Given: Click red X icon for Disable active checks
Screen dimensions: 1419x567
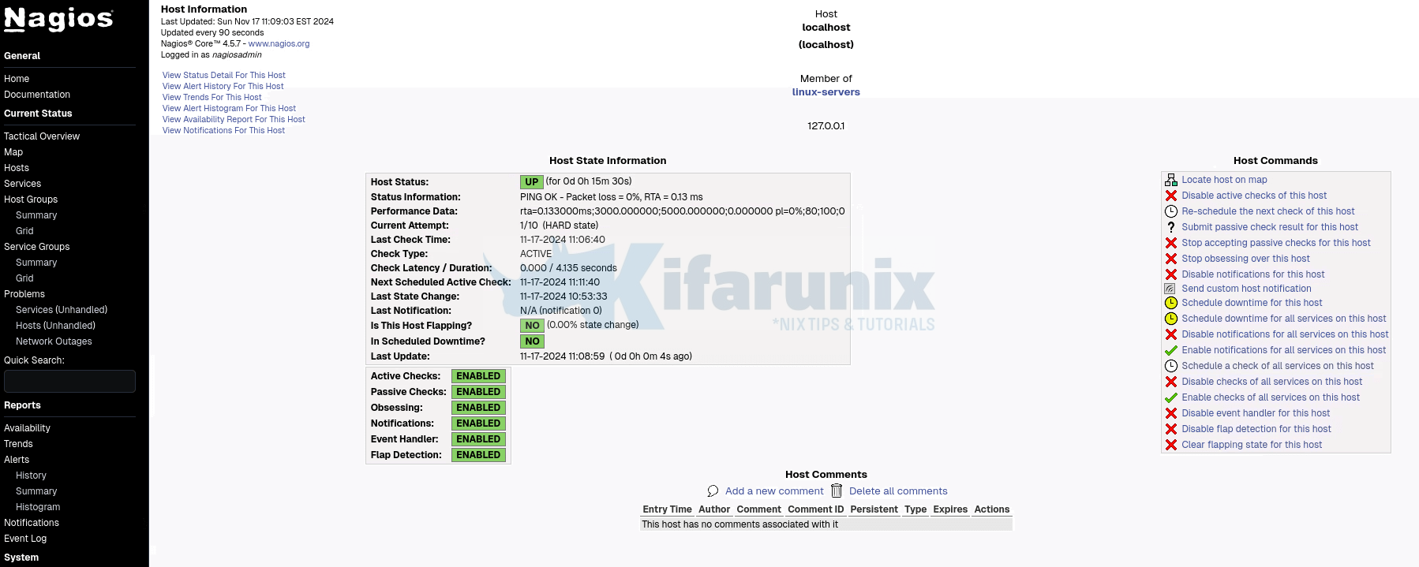Looking at the screenshot, I should click(1171, 196).
